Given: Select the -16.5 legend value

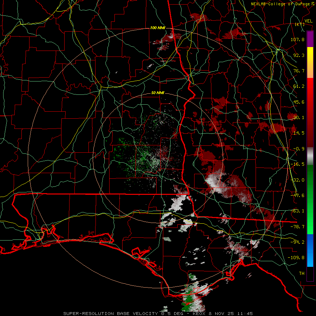Looking at the screenshot, I should (297, 164).
